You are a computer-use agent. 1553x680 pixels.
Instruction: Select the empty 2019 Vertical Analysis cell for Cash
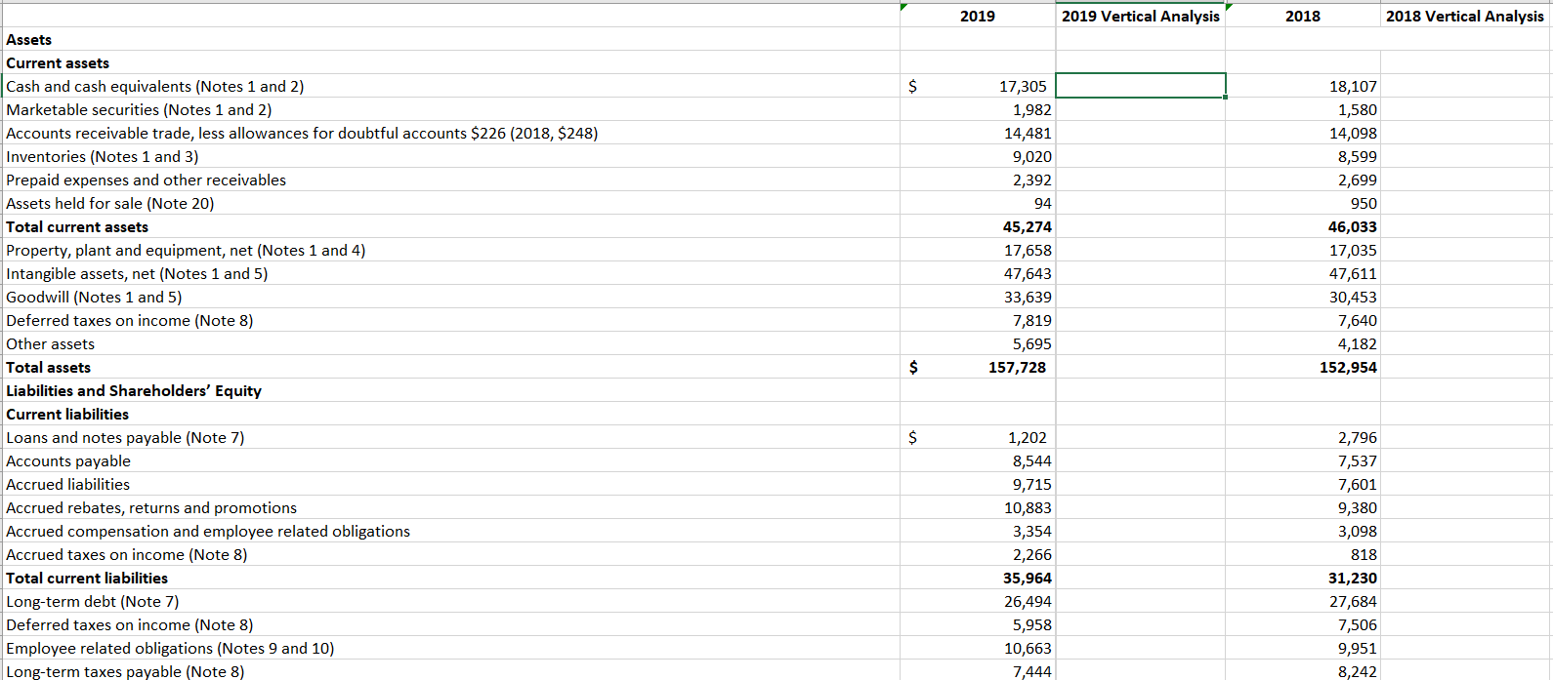click(x=1140, y=86)
